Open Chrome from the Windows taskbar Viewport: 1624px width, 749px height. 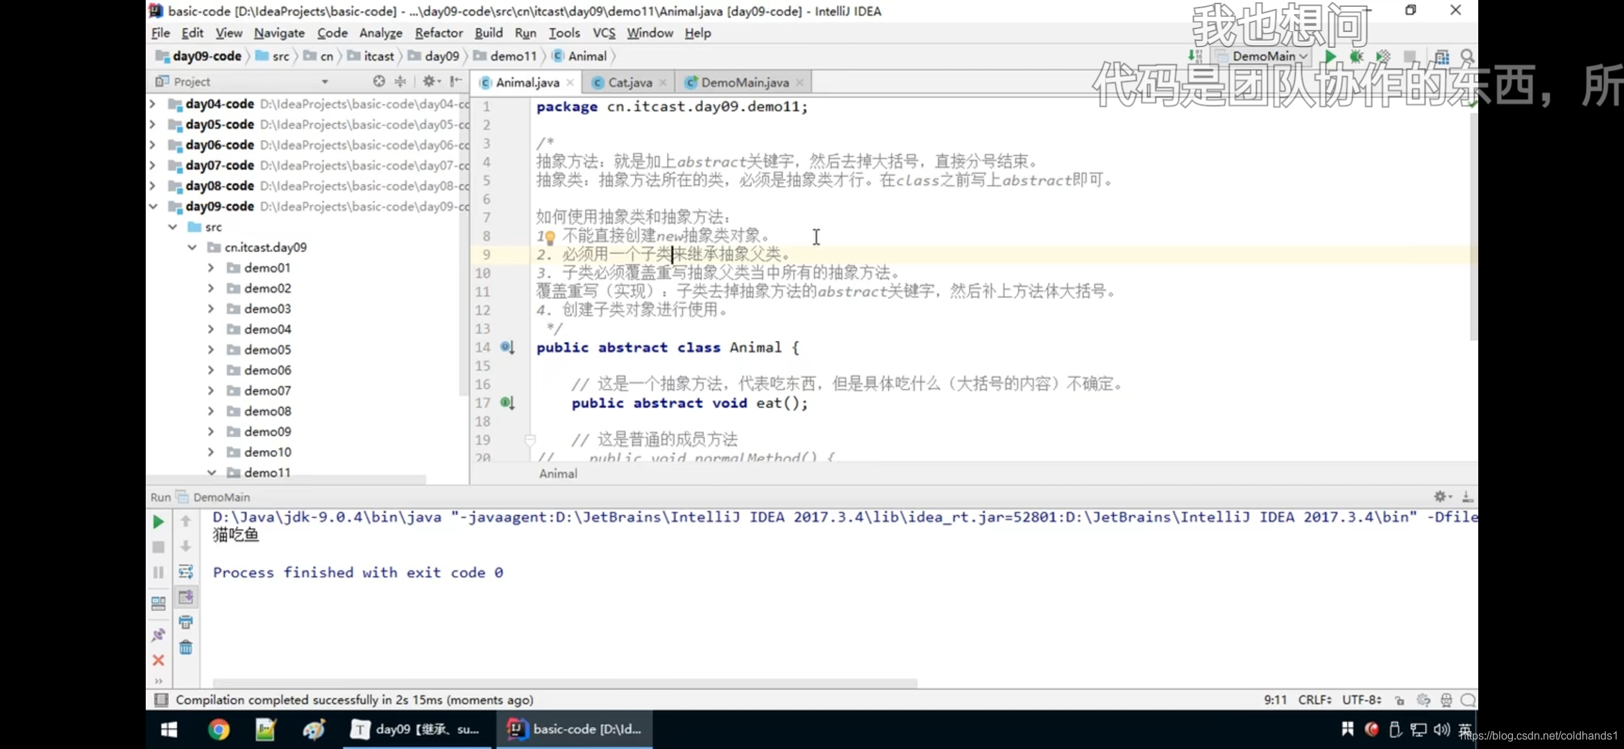coord(219,730)
